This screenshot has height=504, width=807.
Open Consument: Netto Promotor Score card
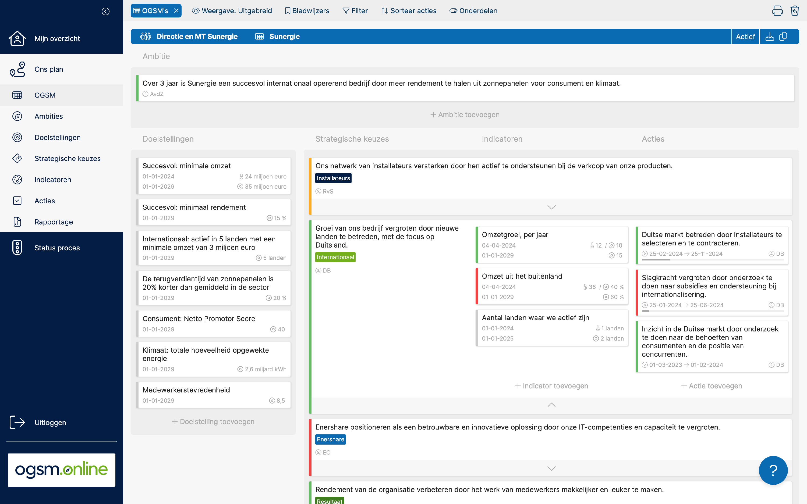(x=213, y=323)
